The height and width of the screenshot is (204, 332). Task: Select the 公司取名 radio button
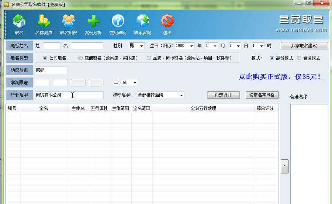45,58
